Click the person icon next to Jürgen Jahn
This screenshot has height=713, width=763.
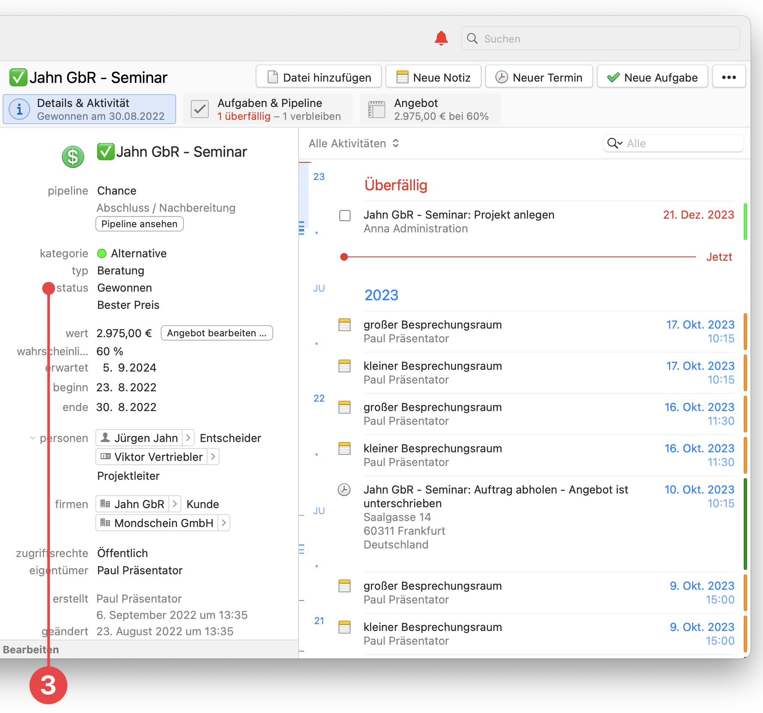[x=105, y=438]
